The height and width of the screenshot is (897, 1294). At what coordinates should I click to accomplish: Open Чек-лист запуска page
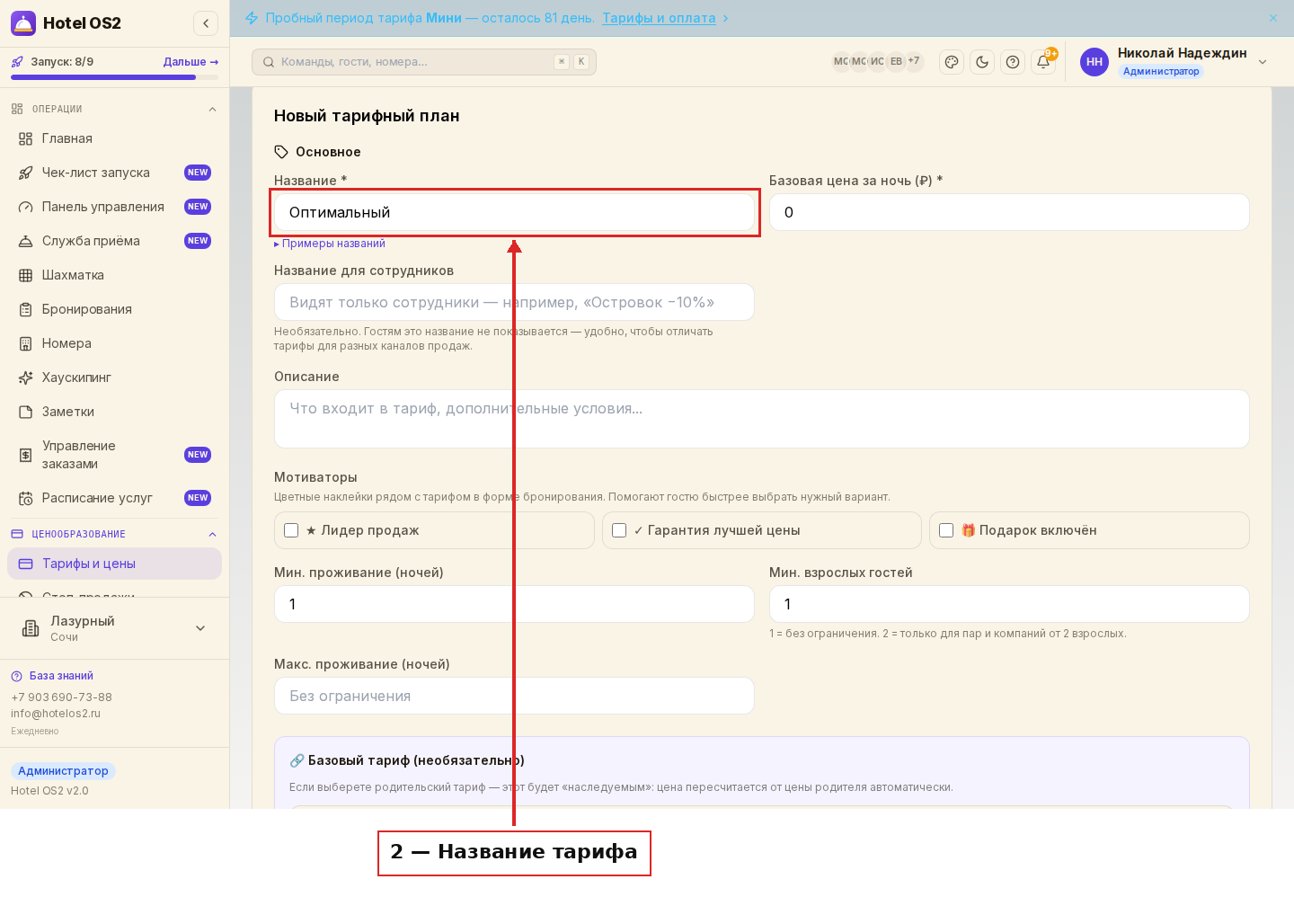[114, 173]
